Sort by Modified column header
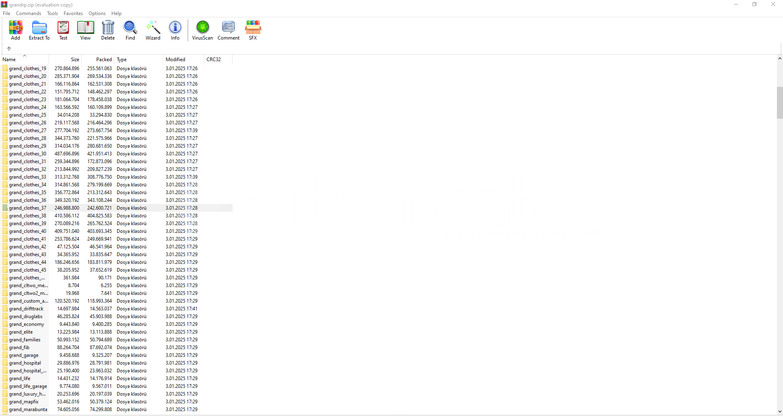 click(184, 60)
